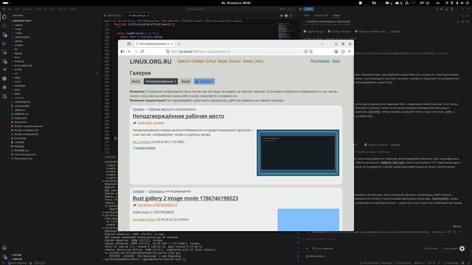Screen dimensions: 472x265
Task: Open the dark workspace screenshot thumbnail
Action: (298, 153)
